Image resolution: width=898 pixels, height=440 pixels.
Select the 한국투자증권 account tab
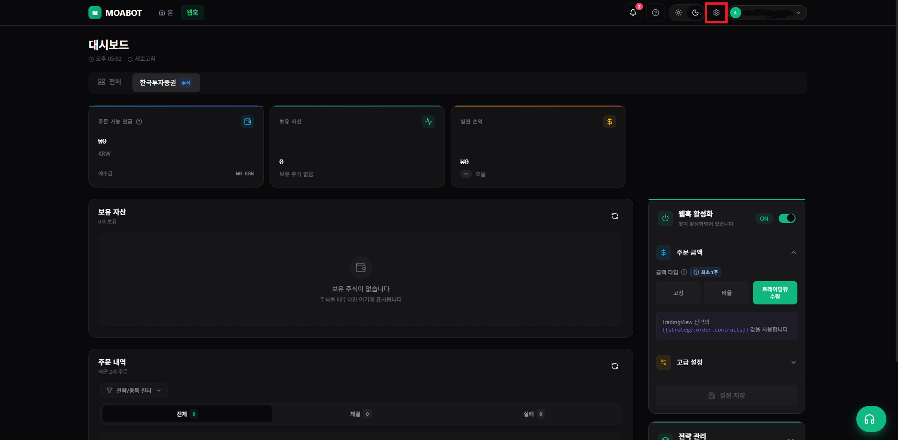[166, 83]
